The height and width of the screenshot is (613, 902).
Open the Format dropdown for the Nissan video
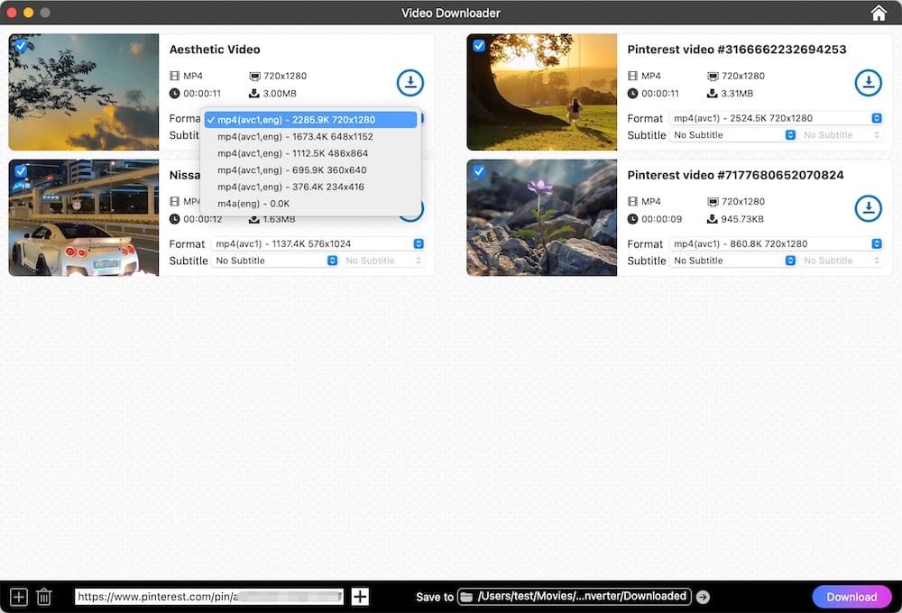coord(318,243)
